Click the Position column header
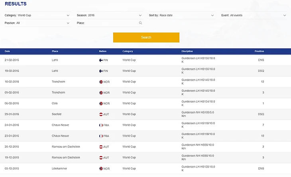 pyautogui.click(x=259, y=51)
